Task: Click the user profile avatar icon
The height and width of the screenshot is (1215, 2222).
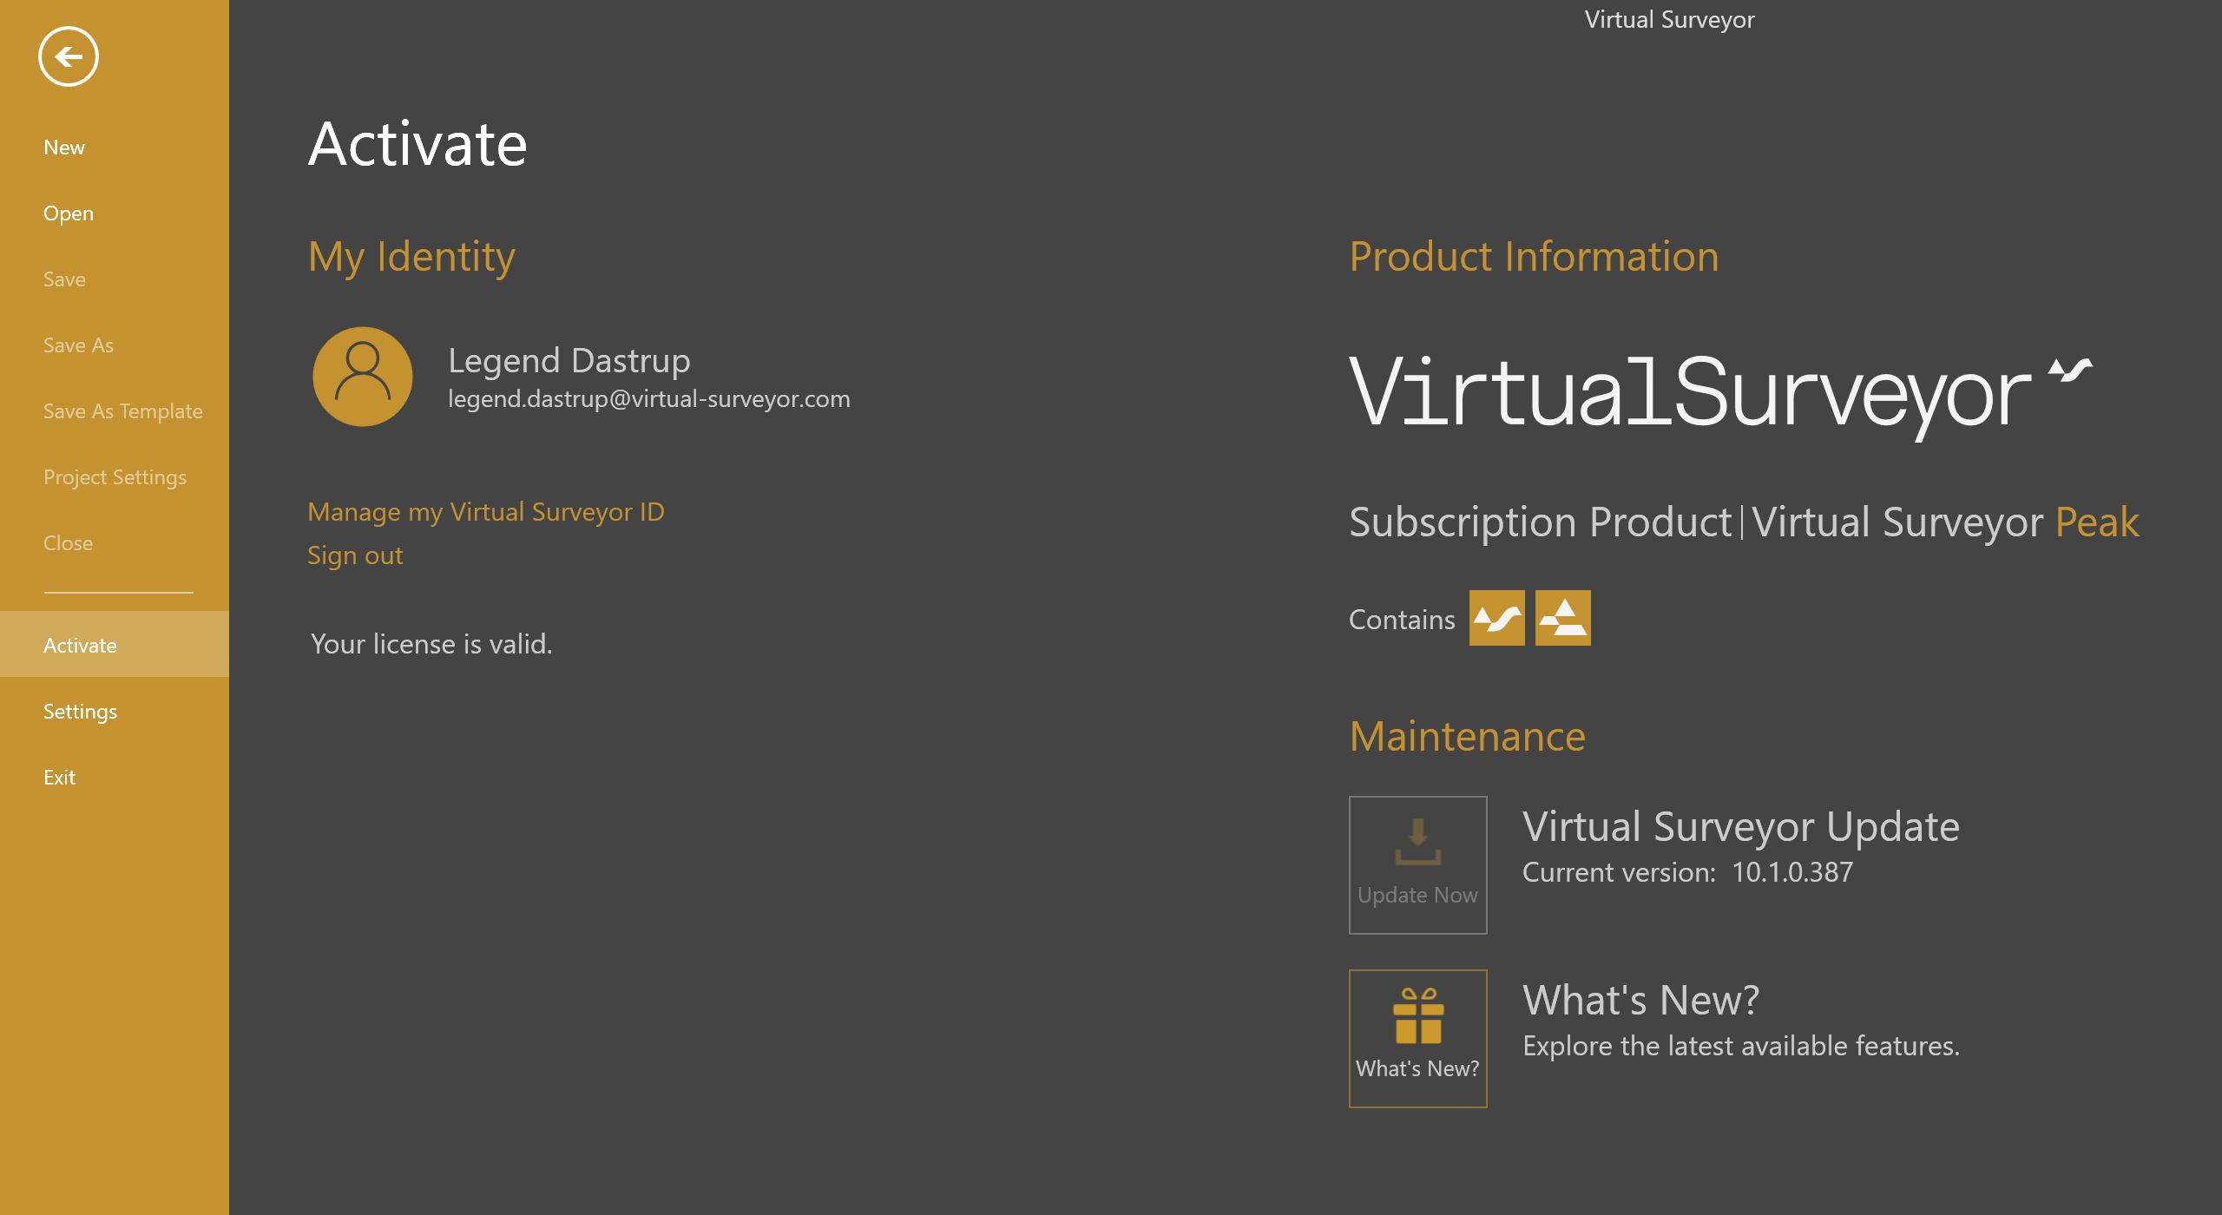Action: coord(363,377)
